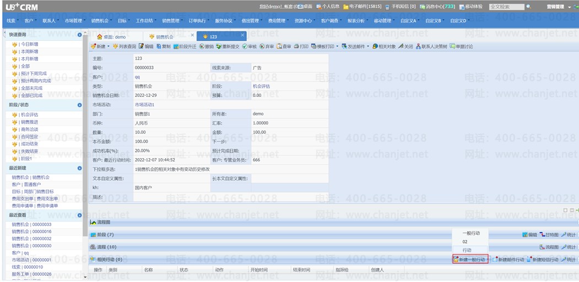Click the 编辑 toolbar button beside 列表查询
Viewport: 579px width, 282px height.
tap(146, 46)
